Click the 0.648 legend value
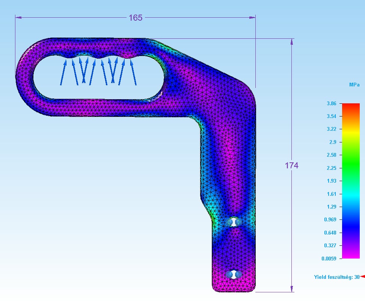365x301 pixels. [x=330, y=233]
